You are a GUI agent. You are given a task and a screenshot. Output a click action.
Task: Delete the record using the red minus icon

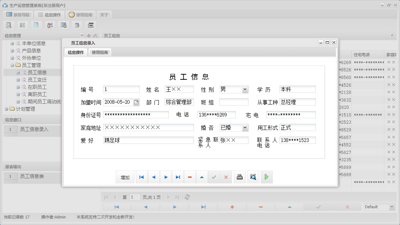coord(190,177)
